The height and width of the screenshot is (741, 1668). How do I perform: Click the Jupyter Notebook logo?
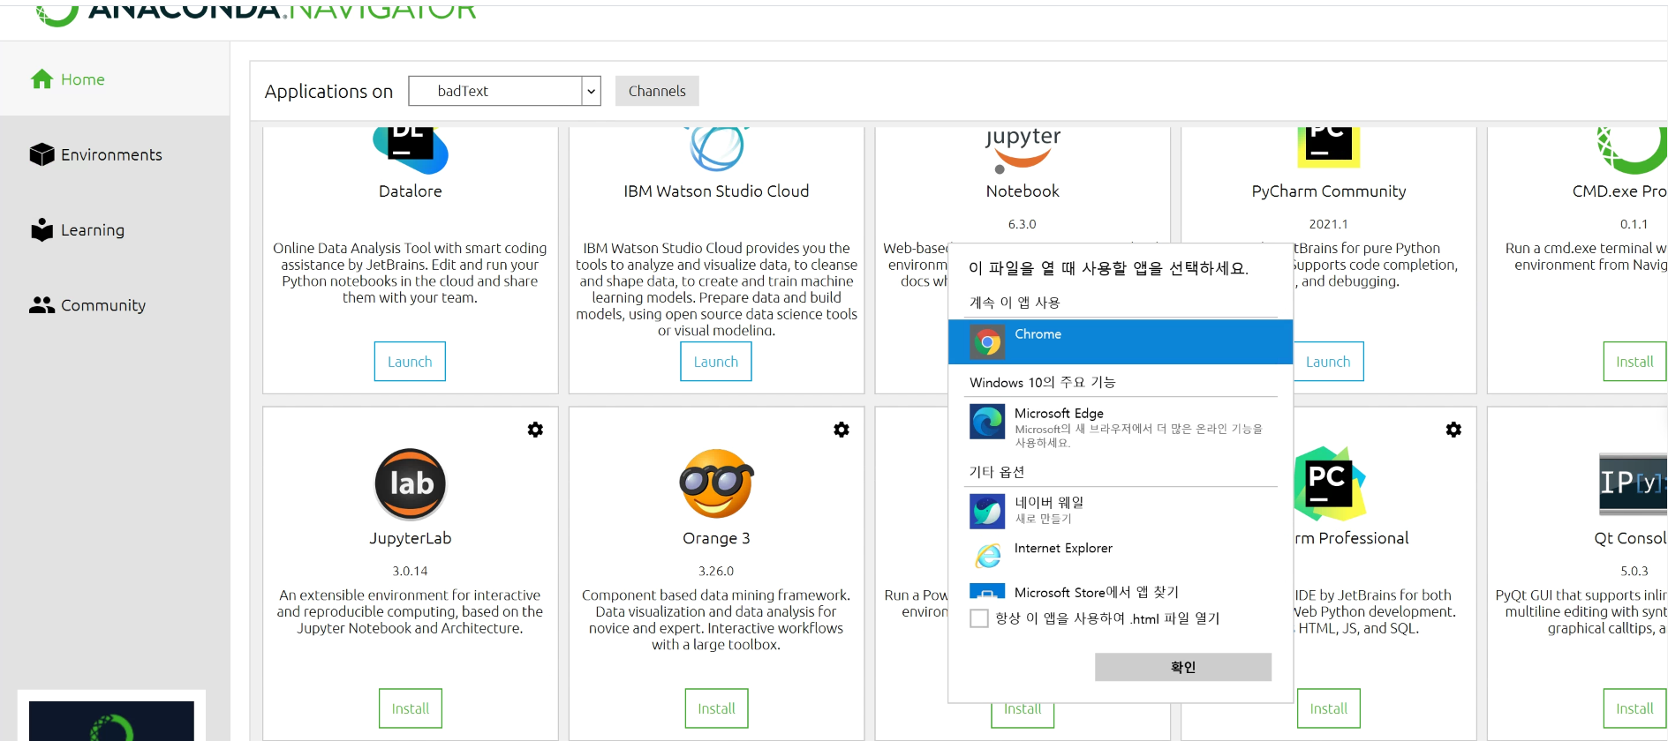click(1023, 150)
